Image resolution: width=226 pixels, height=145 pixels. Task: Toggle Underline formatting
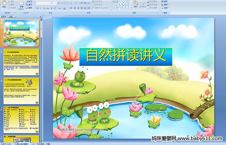[x=44, y=8]
